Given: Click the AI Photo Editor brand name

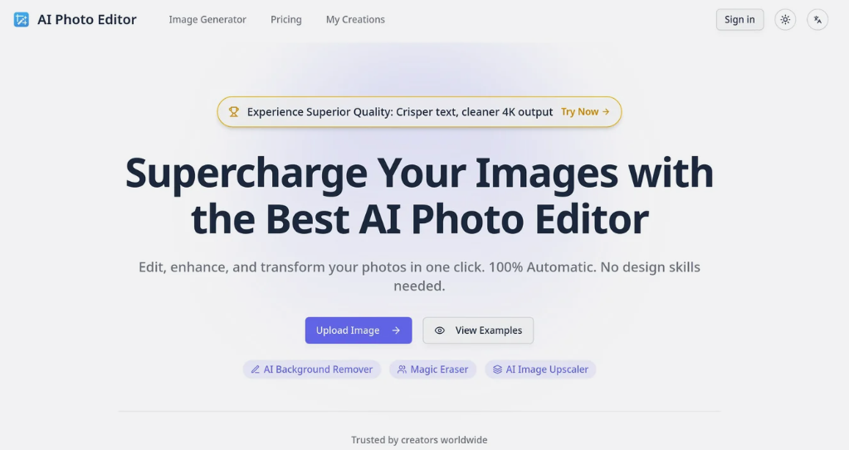Looking at the screenshot, I should pos(87,20).
